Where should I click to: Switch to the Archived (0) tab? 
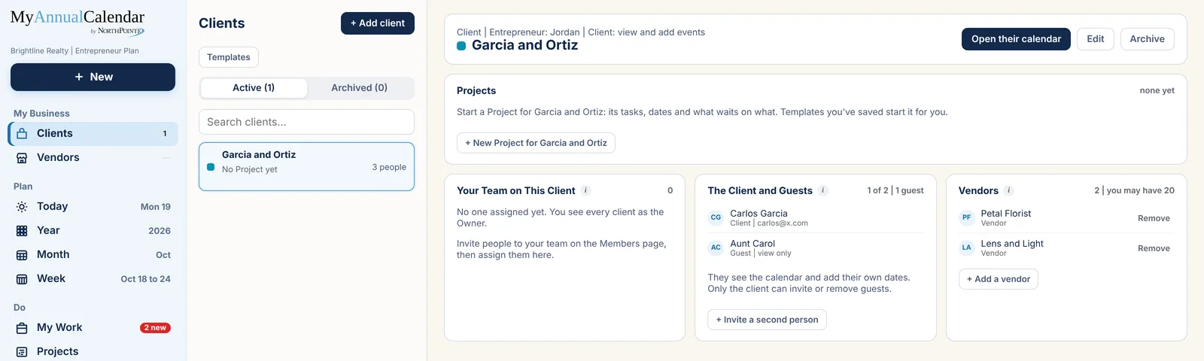360,88
